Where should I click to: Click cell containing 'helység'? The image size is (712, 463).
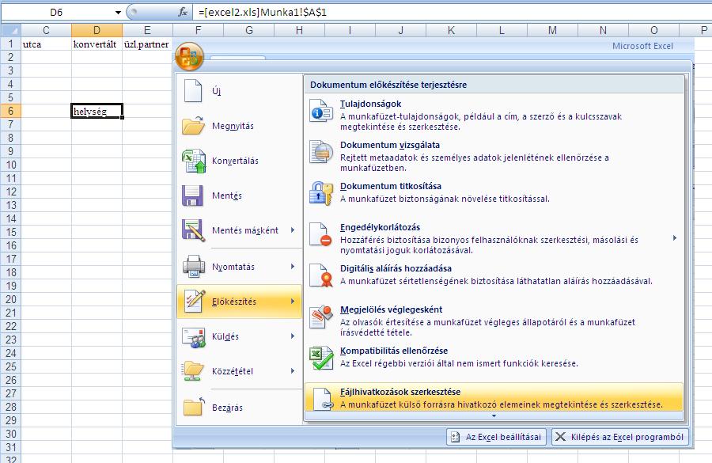[97, 111]
